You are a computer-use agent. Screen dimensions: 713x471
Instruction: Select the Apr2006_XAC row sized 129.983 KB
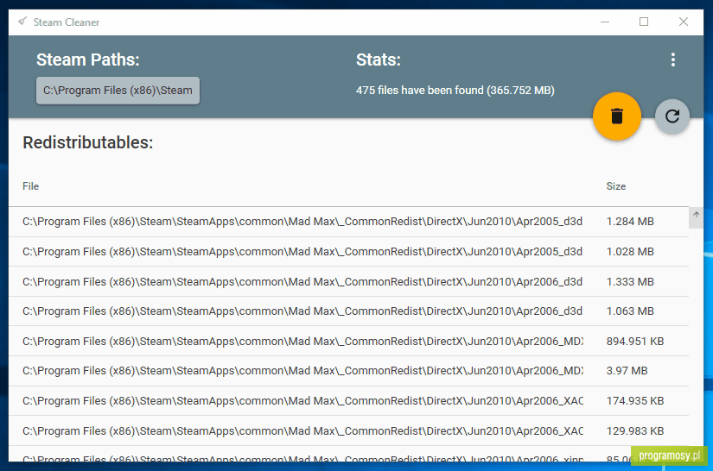coord(349,430)
